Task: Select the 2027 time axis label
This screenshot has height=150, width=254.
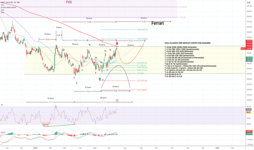Action: click(x=217, y=148)
